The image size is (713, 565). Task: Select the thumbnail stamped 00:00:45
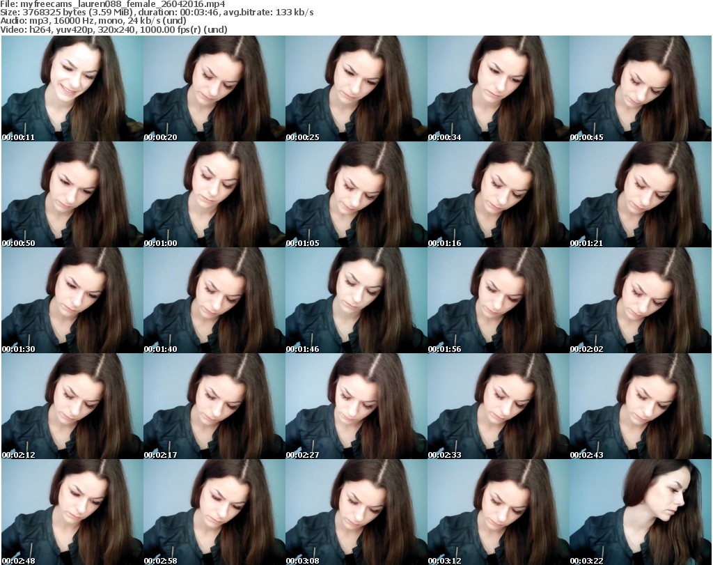click(x=641, y=88)
